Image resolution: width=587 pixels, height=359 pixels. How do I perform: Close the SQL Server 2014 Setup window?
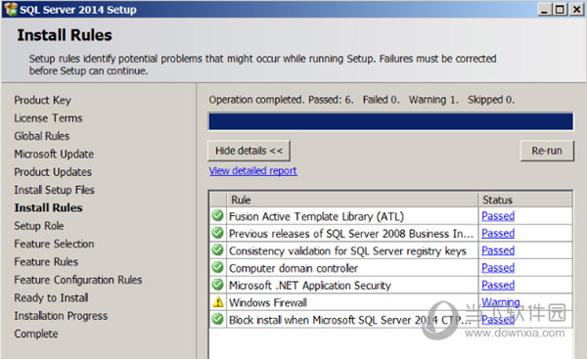coord(576,9)
